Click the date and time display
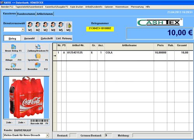Screen dimensions: 194x140 pyautogui.click(x=180, y=12)
